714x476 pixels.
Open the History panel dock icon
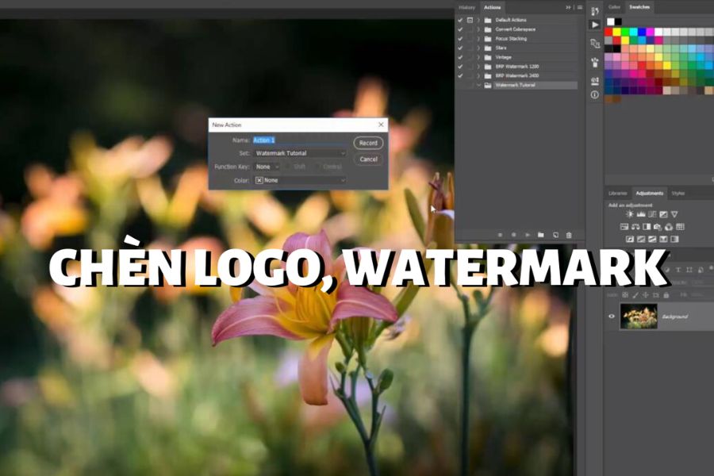tap(595, 11)
